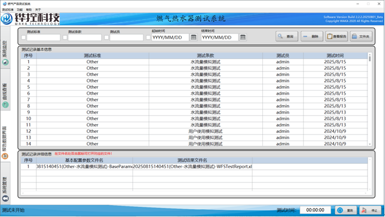Click the records table vertical scrollbar thumb
Viewport: 385px width, 217px height.
(370, 58)
